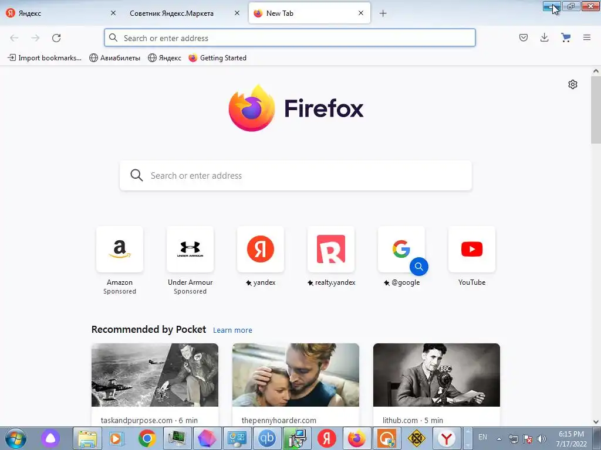Reload the current page
The height and width of the screenshot is (450, 601).
point(56,38)
